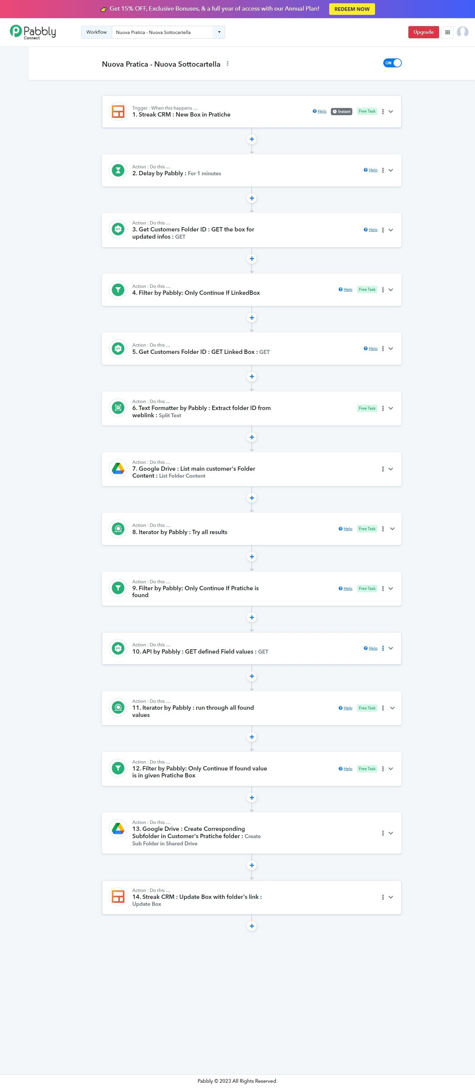Click the red Upgrade button

coord(424,32)
